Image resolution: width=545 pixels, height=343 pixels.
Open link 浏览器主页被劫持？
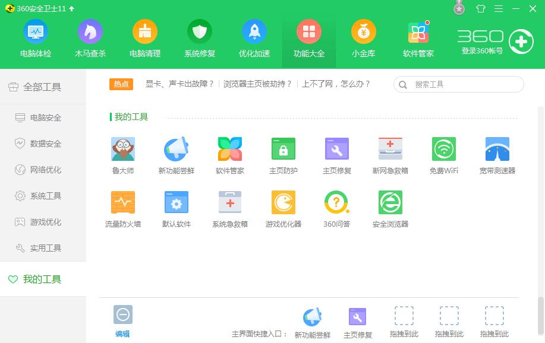click(257, 84)
